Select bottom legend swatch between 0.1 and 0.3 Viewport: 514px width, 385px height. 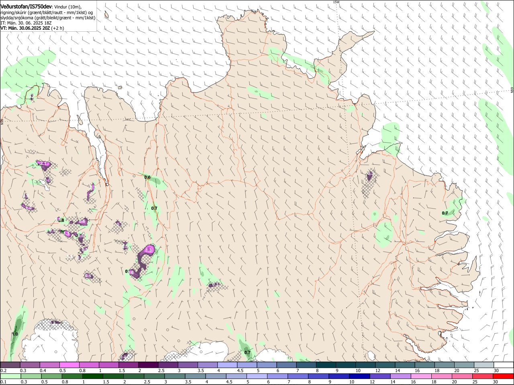(10, 376)
